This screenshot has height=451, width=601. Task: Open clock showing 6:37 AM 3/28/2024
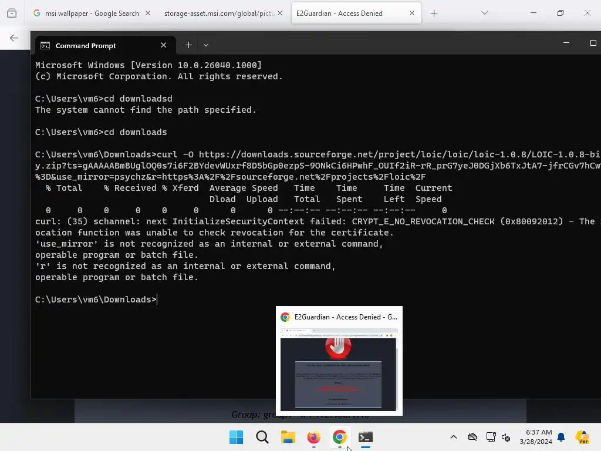tap(536, 437)
